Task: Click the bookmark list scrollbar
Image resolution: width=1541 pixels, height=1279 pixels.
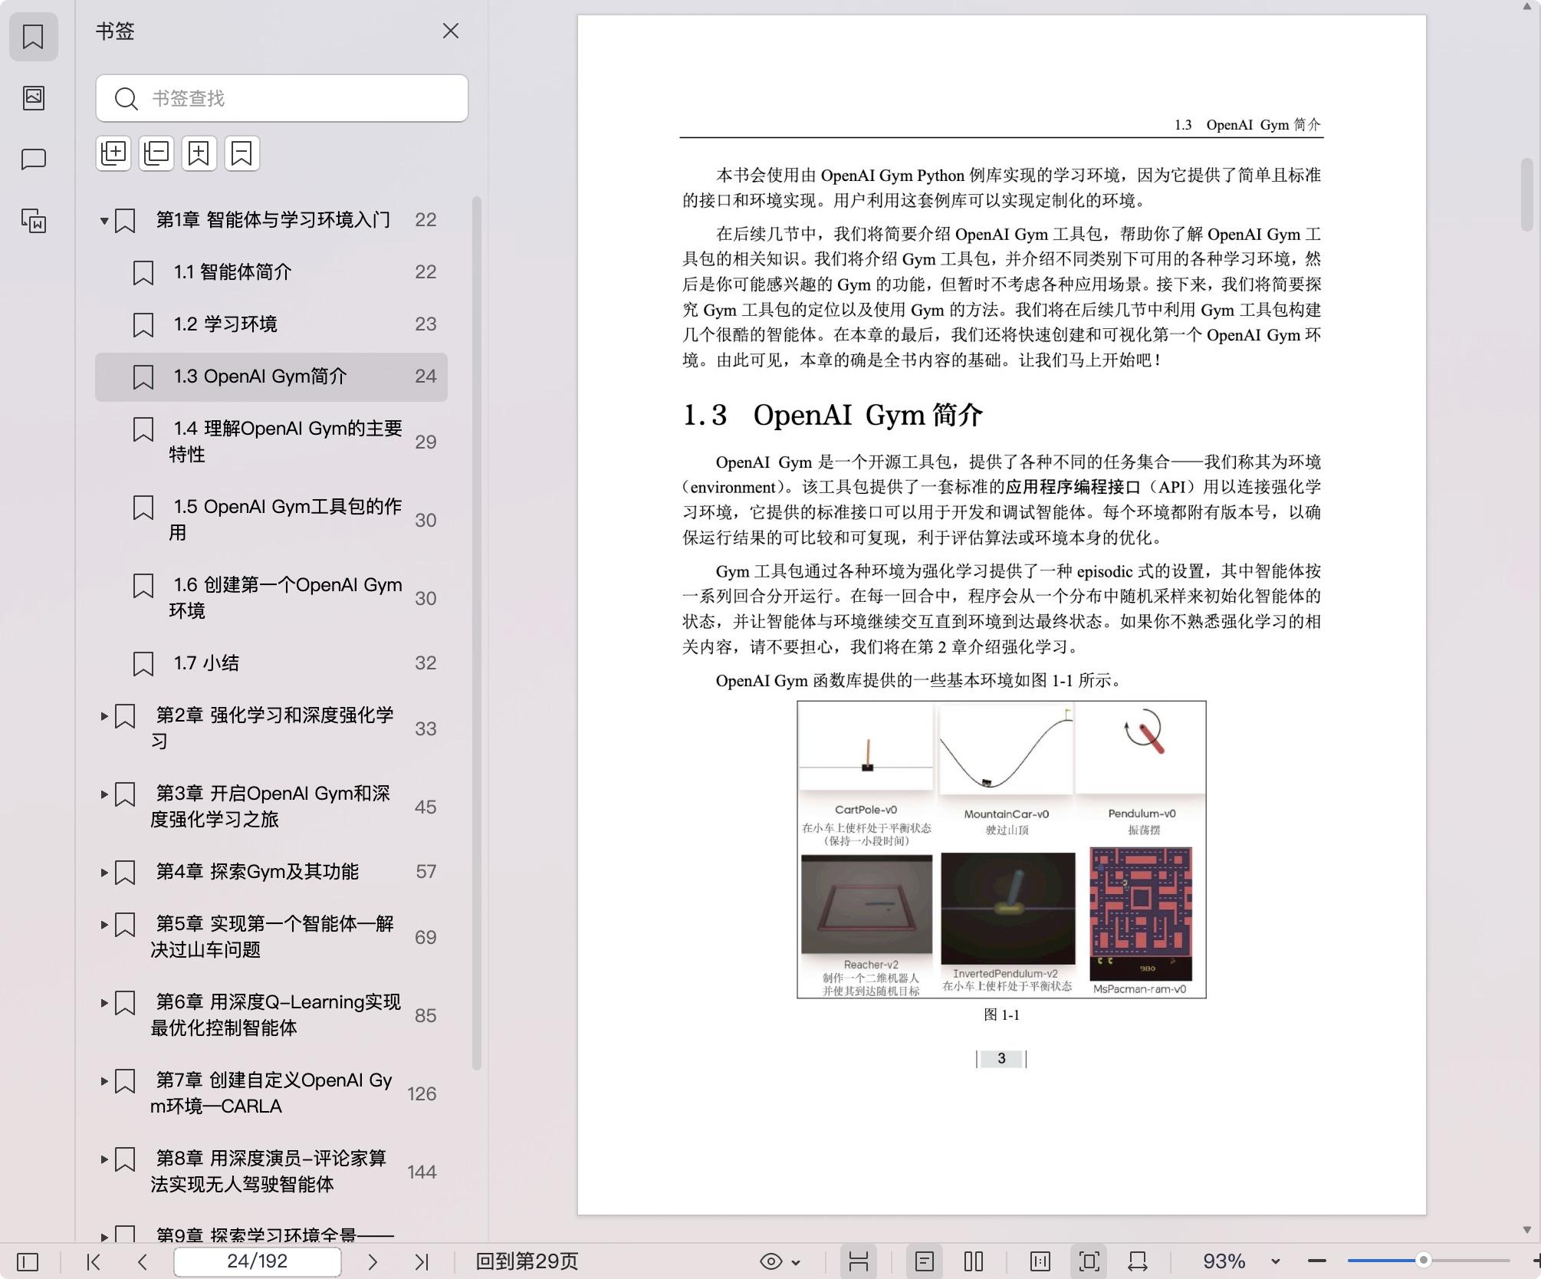Action: pyautogui.click(x=476, y=633)
